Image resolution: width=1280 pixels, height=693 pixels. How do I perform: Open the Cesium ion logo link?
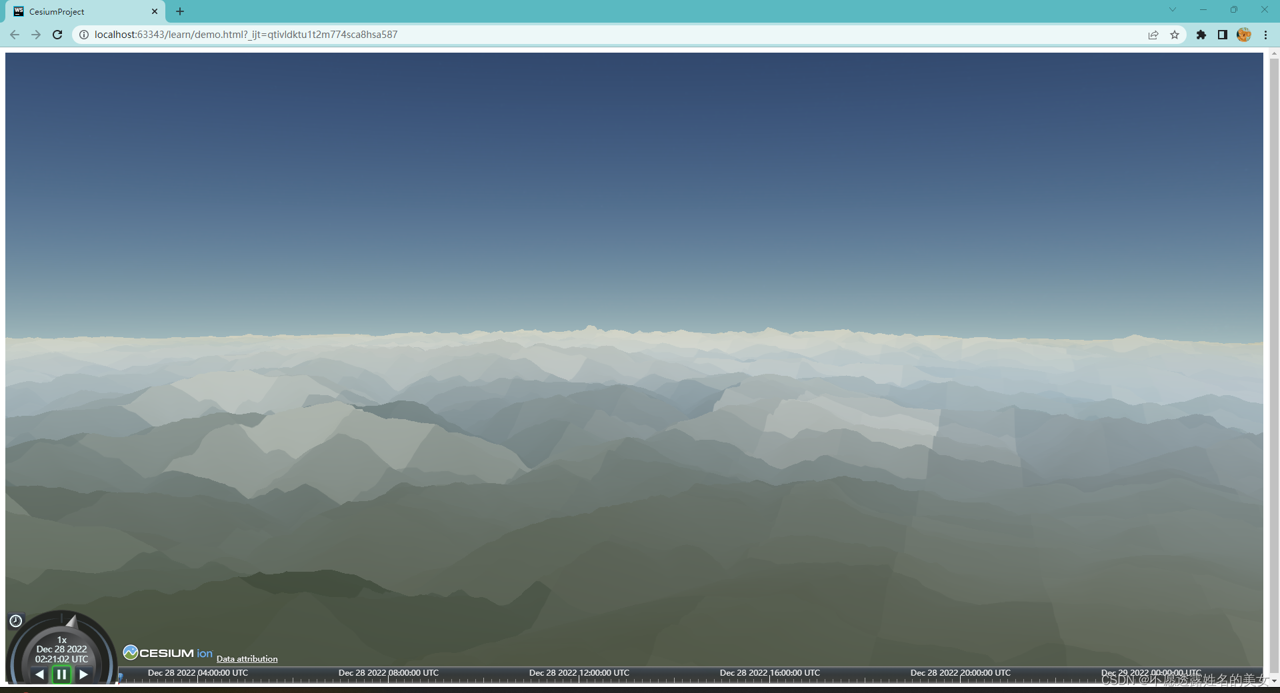[168, 653]
